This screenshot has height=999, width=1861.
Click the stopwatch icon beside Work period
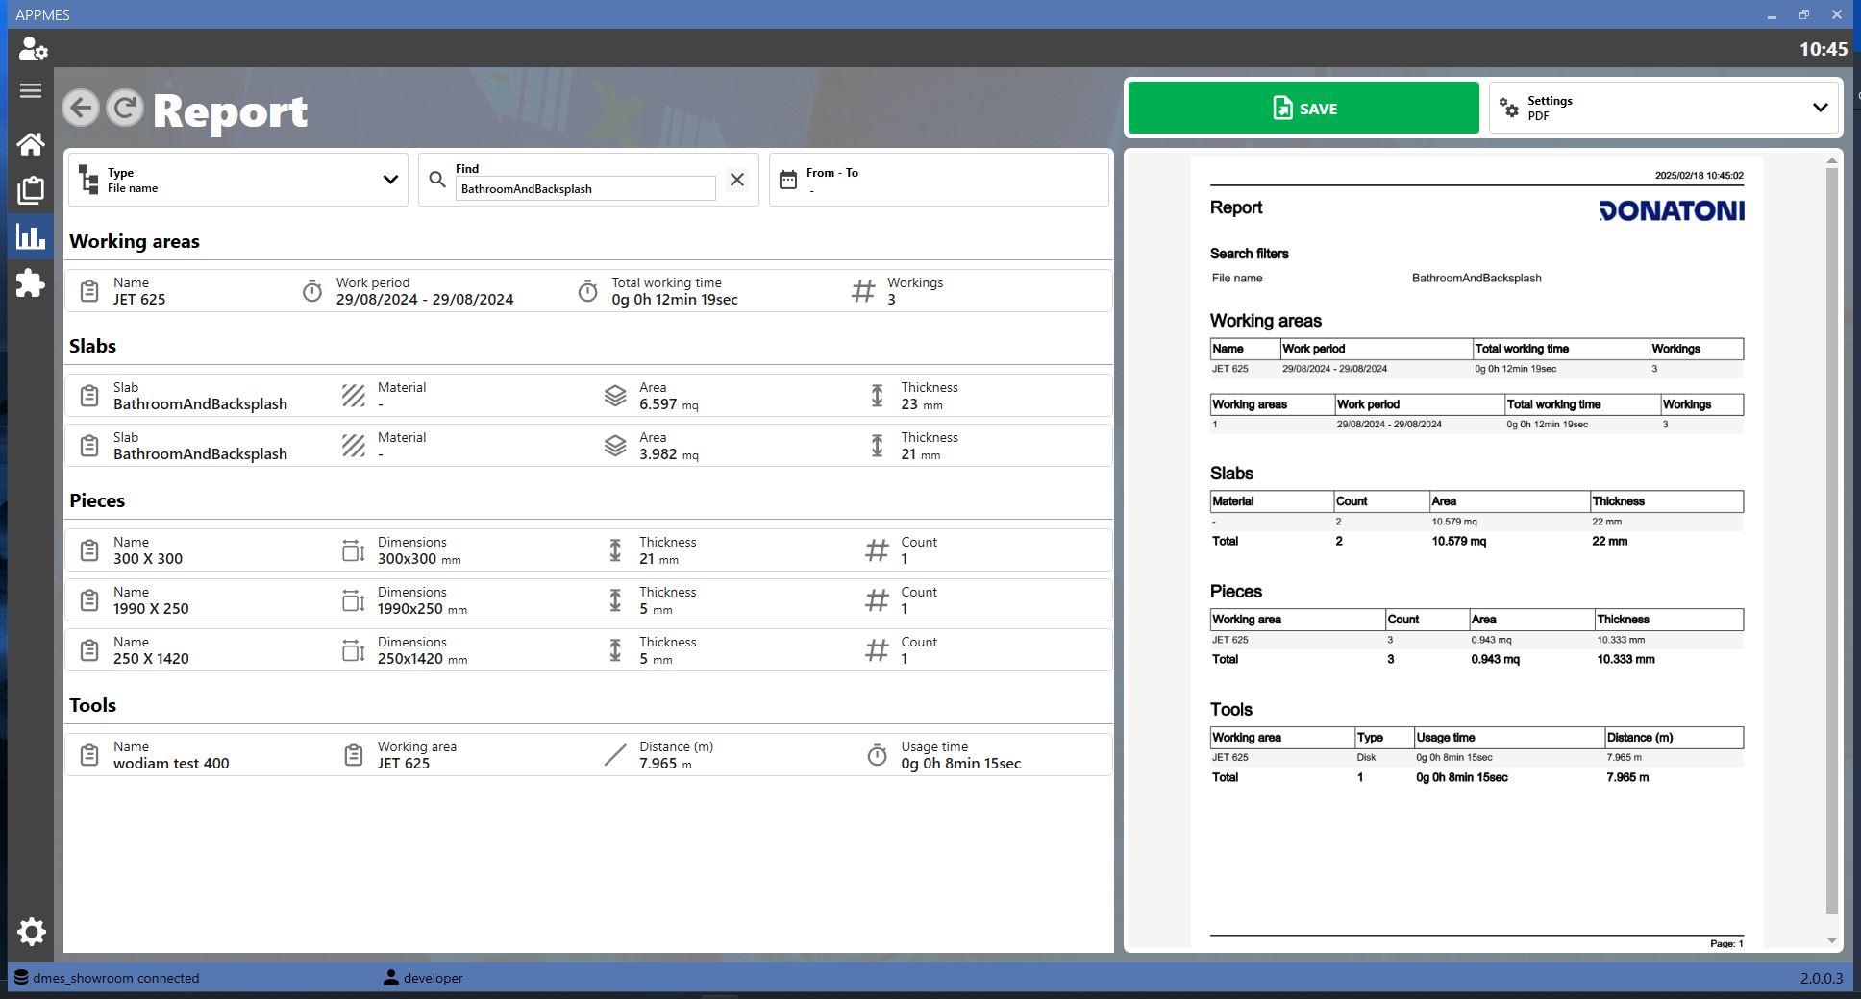click(312, 291)
